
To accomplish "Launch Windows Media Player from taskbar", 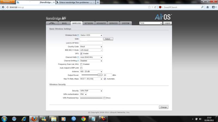I will pos(63,119).
